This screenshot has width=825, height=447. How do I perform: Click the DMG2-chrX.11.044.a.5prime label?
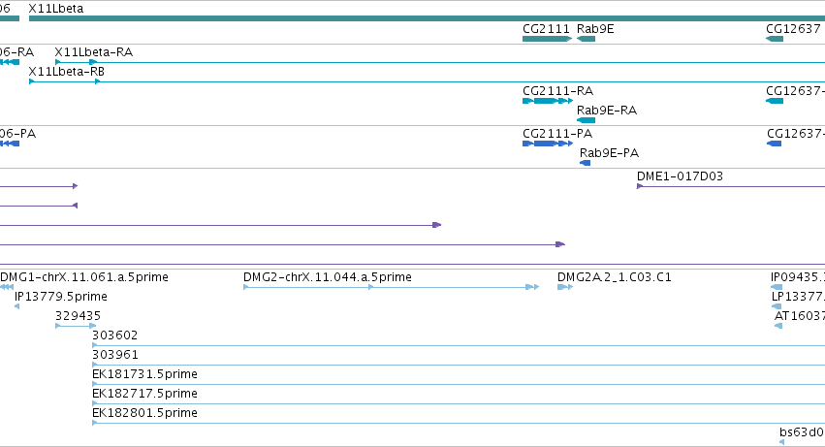click(328, 277)
